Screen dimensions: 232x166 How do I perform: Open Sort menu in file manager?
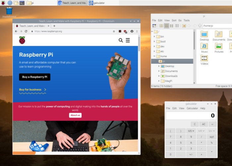click(174, 20)
